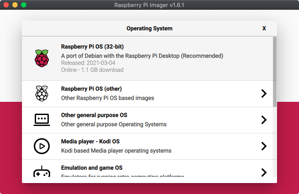Select Raspberry Pi OS (32-bit) title

tap(92, 47)
